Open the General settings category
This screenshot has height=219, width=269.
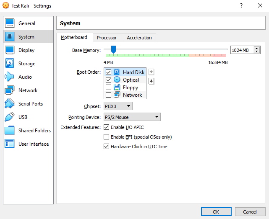tap(26, 23)
